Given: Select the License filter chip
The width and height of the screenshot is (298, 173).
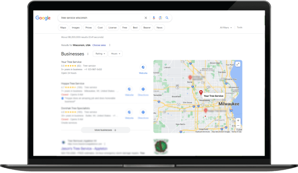Looking at the screenshot, I should tap(112, 28).
